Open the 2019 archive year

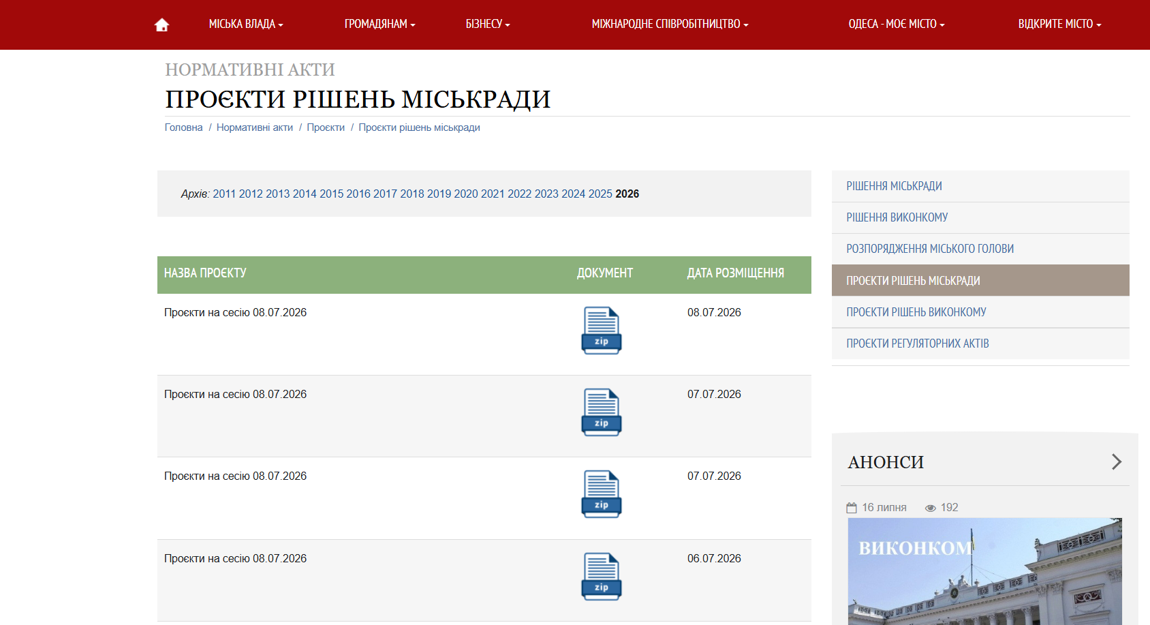click(439, 194)
